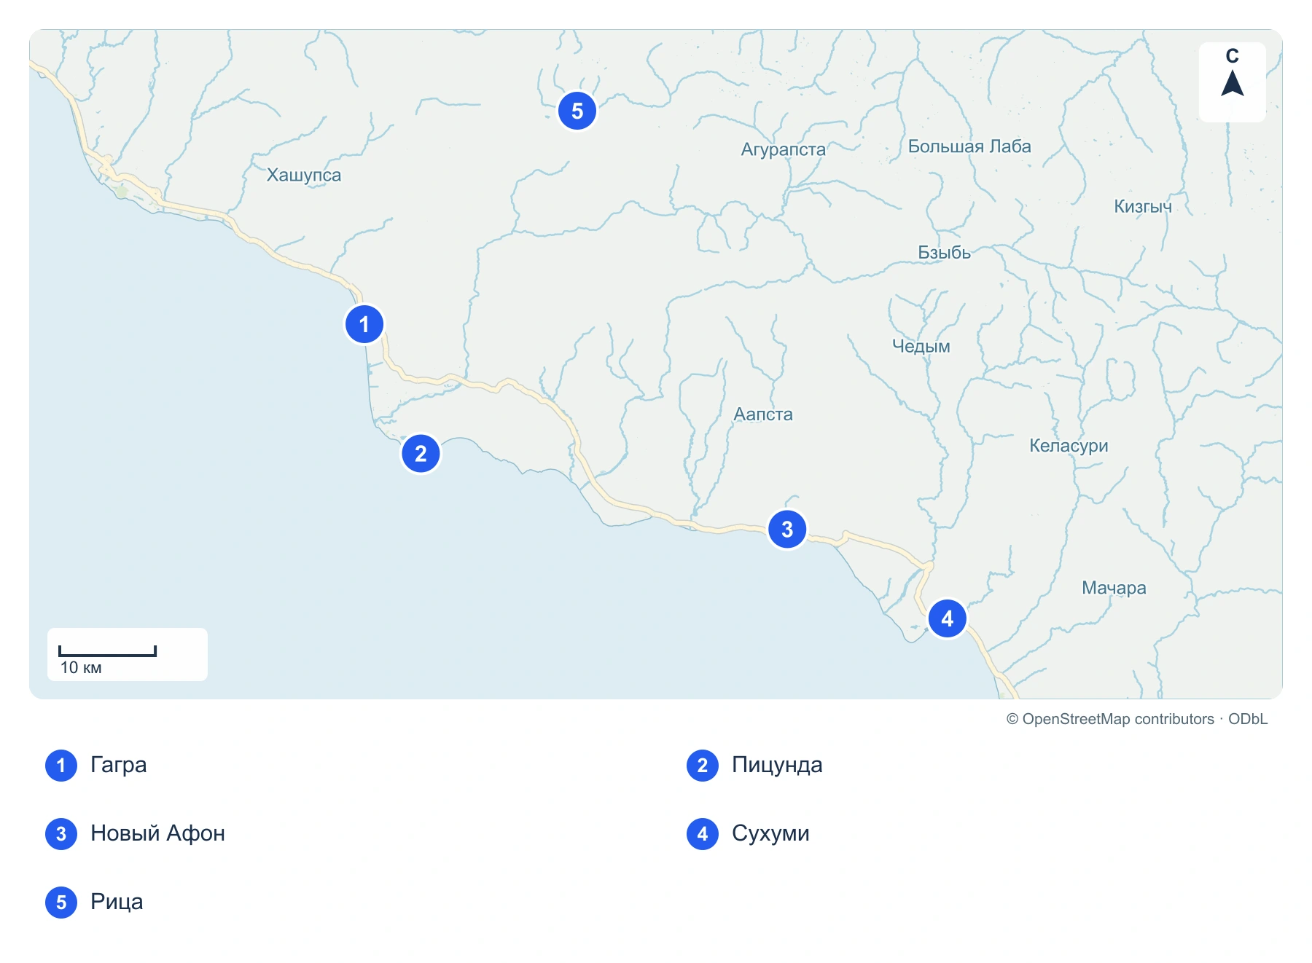Select the Пицунда legend label
This screenshot has height=963, width=1312.
pyautogui.click(x=777, y=766)
